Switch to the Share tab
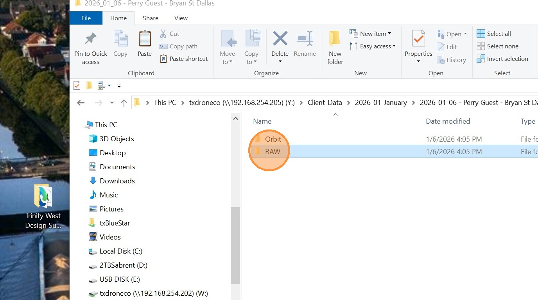538x300 pixels. (151, 18)
